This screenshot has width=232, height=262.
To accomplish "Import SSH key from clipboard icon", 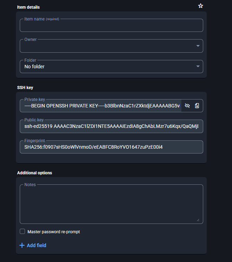I will (197, 106).
